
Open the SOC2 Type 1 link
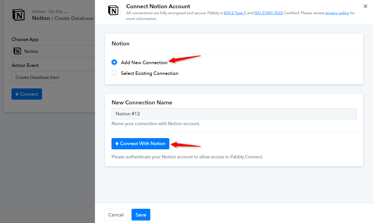[235, 13]
